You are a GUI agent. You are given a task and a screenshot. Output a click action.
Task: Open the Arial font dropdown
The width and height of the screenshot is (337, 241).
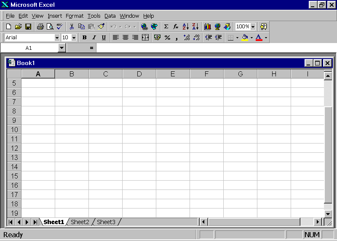57,38
